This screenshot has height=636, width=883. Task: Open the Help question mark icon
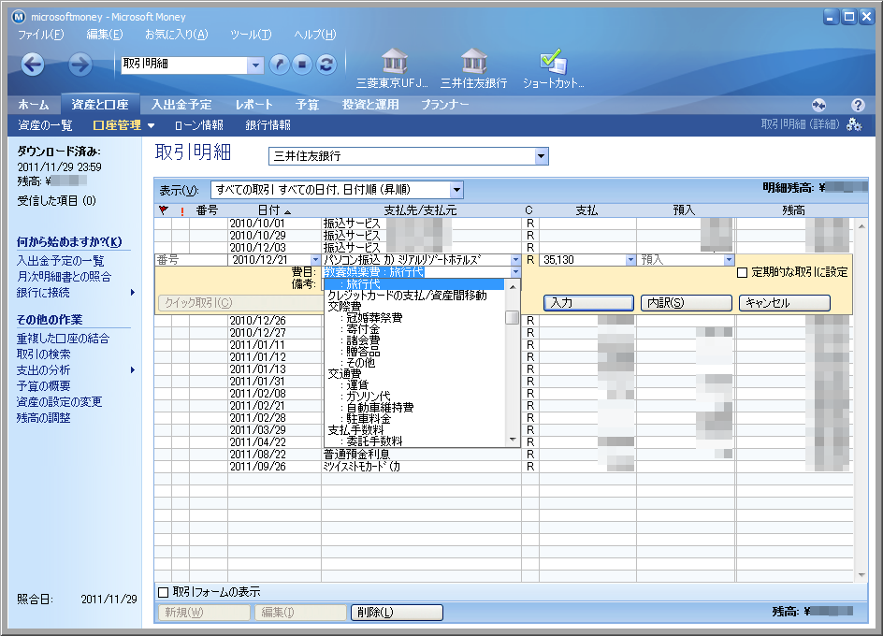tap(858, 105)
